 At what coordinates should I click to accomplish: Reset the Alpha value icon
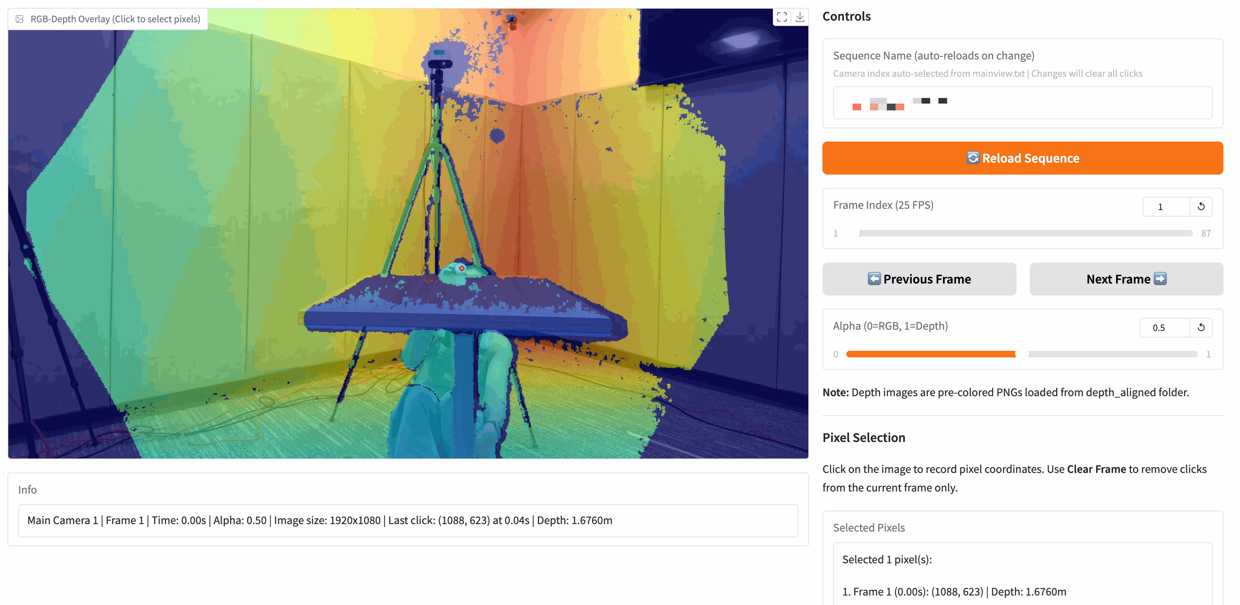tap(1201, 328)
